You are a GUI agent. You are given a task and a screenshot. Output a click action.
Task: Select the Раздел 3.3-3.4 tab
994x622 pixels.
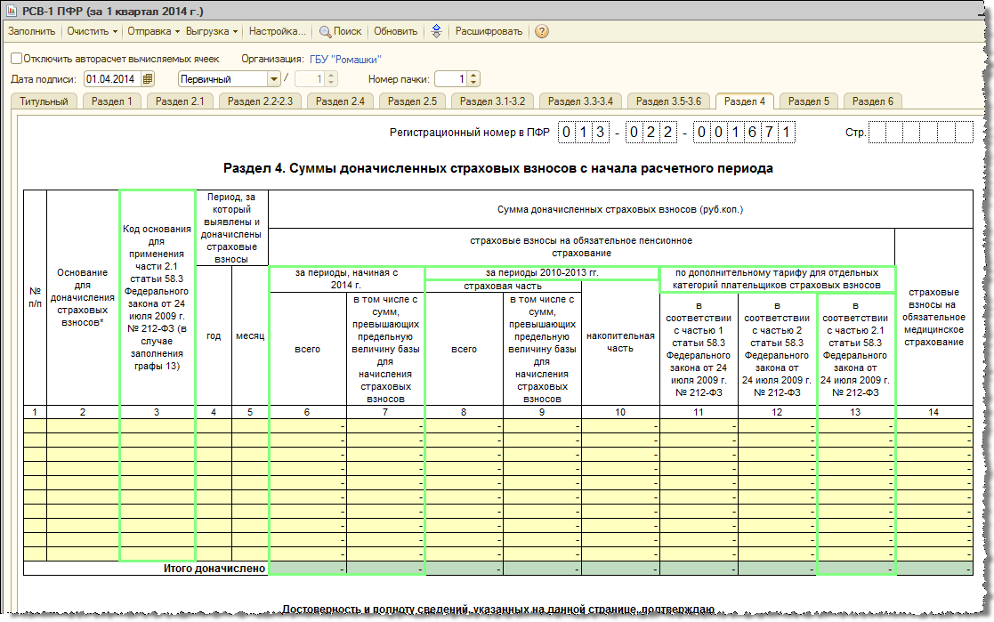tap(580, 101)
